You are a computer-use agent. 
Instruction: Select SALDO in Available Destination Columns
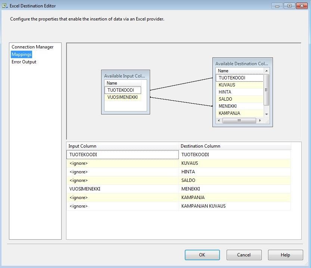tap(240, 99)
